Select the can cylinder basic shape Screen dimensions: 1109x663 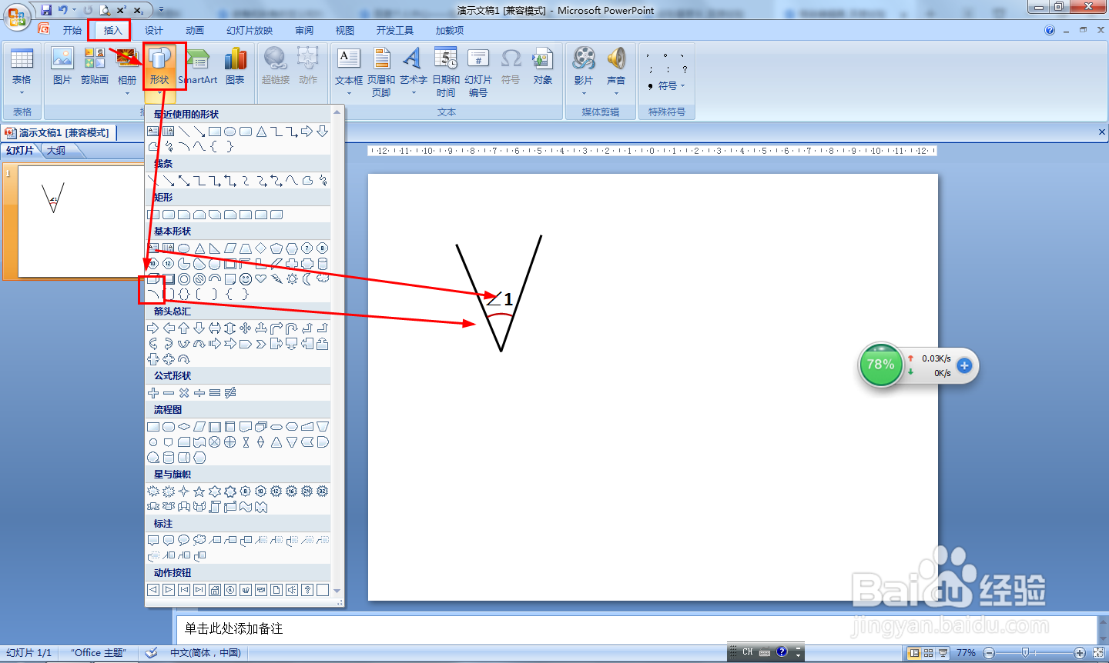[323, 263]
